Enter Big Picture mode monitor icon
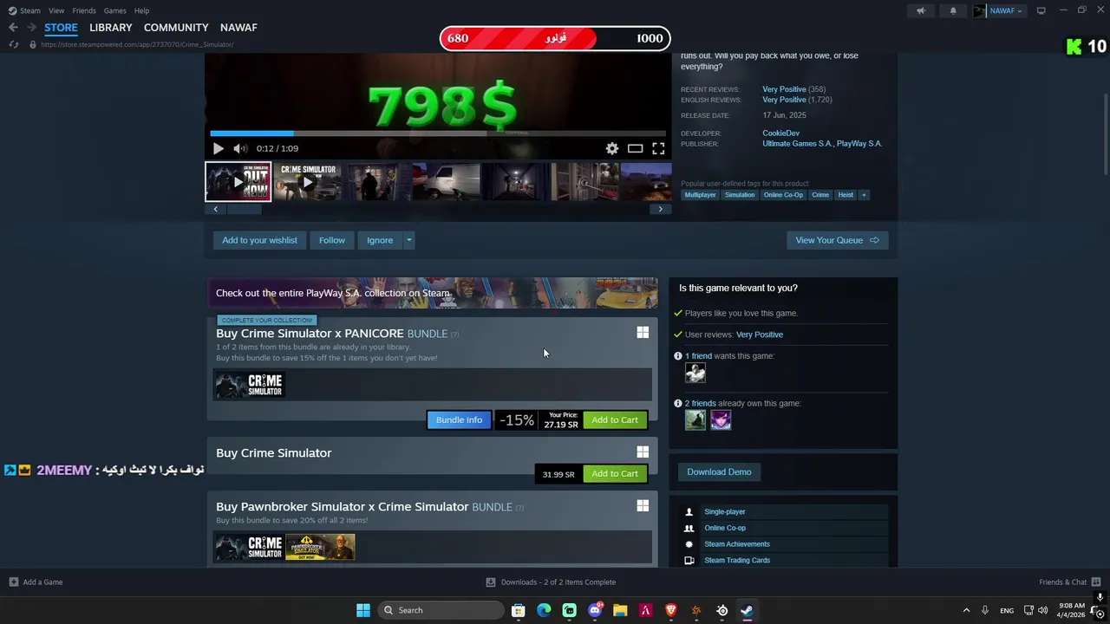The image size is (1110, 624). (1041, 10)
